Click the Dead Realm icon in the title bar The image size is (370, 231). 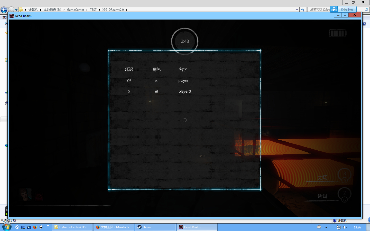click(x=12, y=16)
